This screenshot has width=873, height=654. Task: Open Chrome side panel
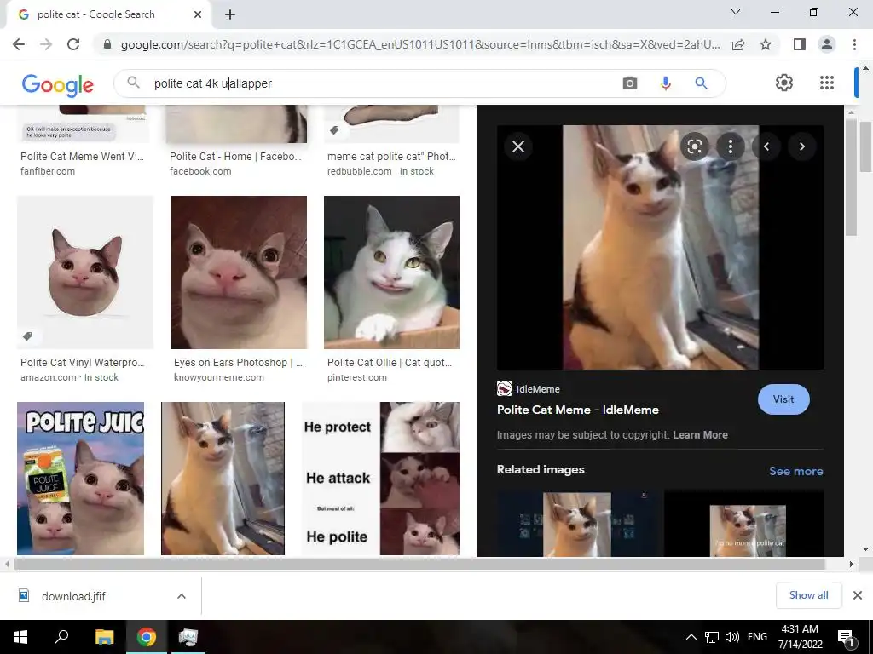tap(800, 44)
